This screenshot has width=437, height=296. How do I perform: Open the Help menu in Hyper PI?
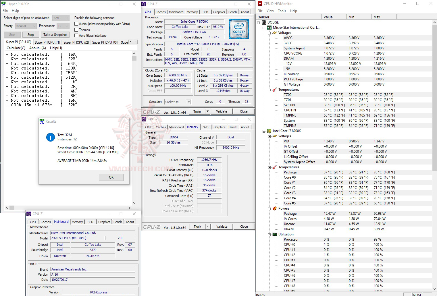coord(15,11)
